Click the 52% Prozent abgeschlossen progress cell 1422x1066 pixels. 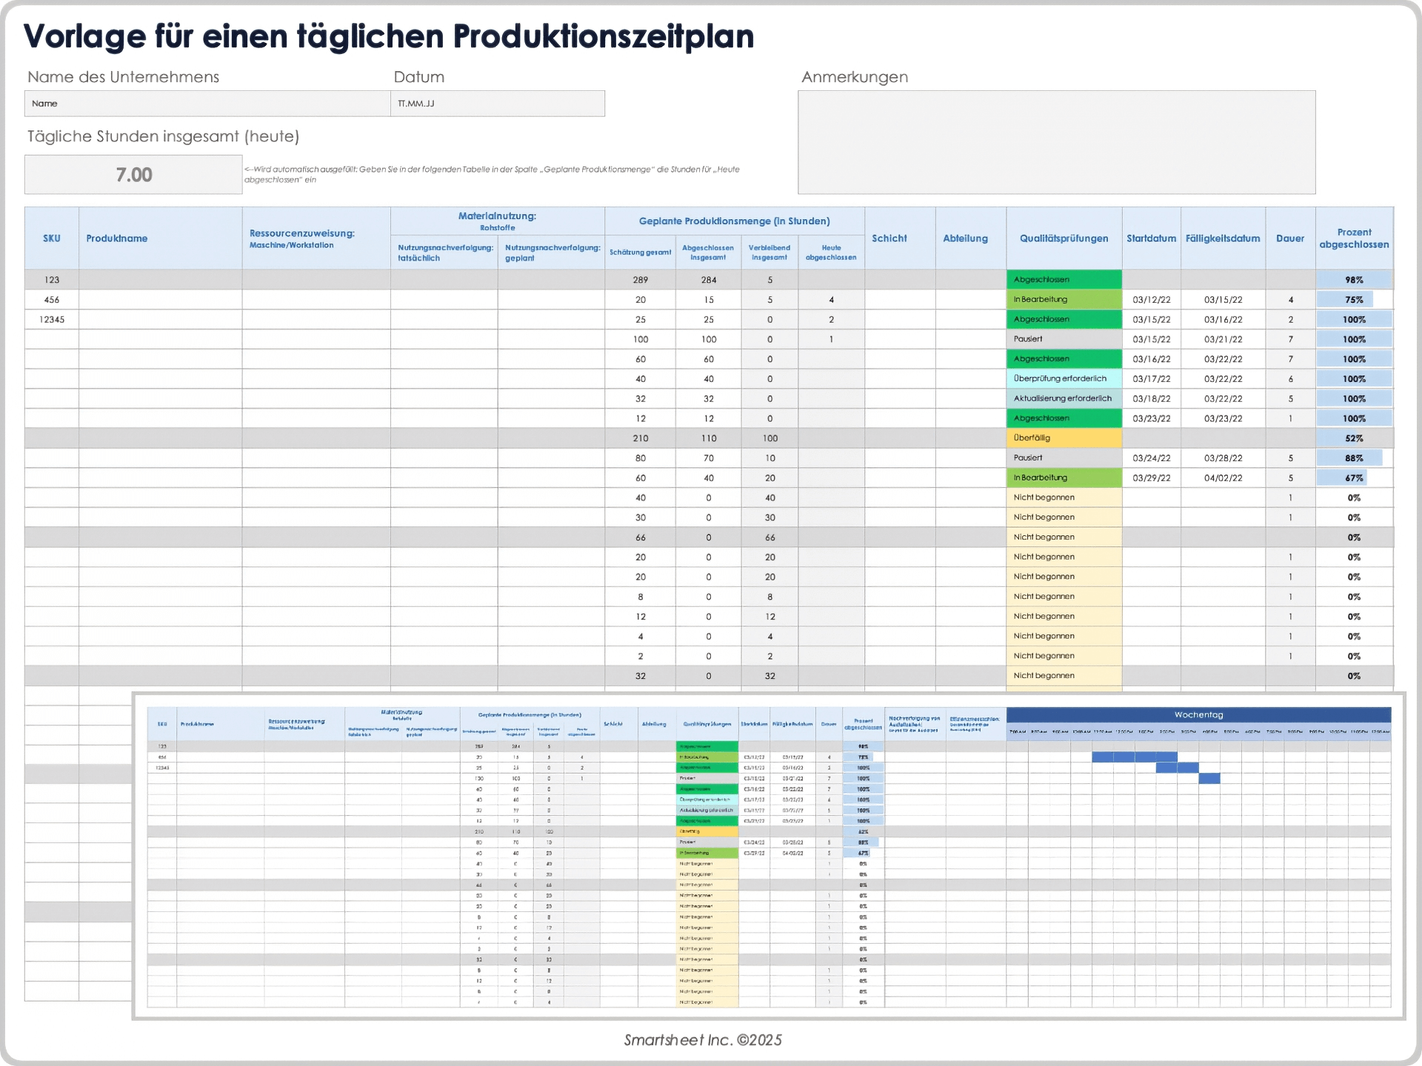click(x=1354, y=438)
